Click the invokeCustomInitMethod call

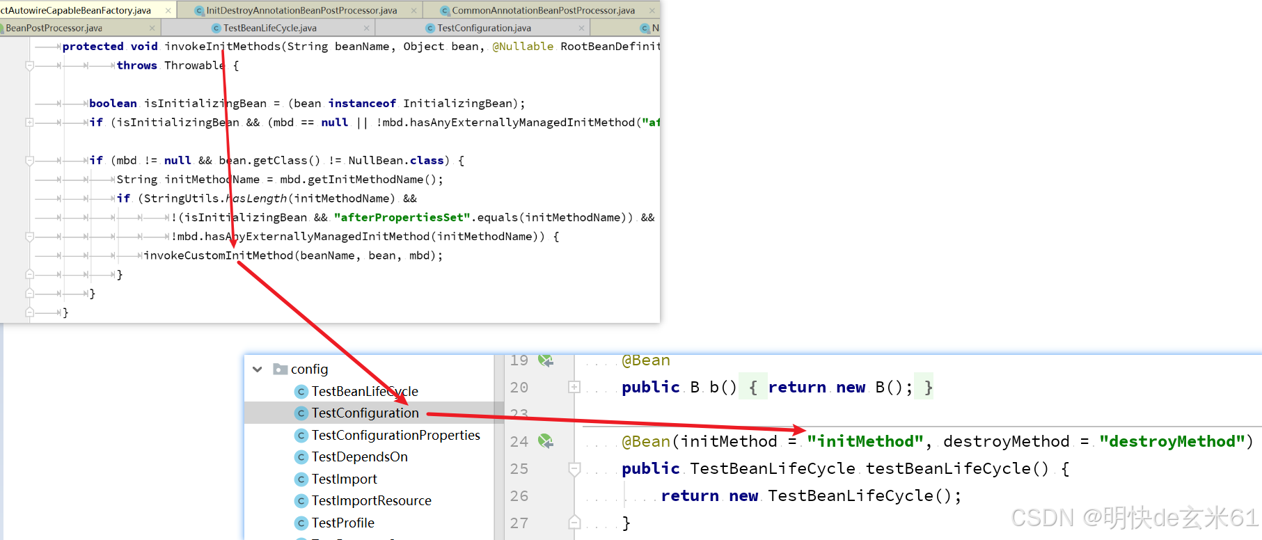[219, 256]
